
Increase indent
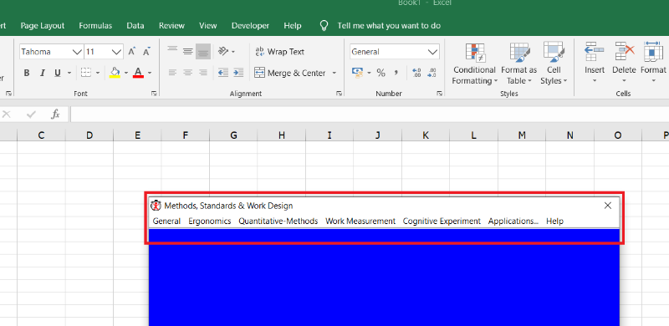click(x=238, y=73)
